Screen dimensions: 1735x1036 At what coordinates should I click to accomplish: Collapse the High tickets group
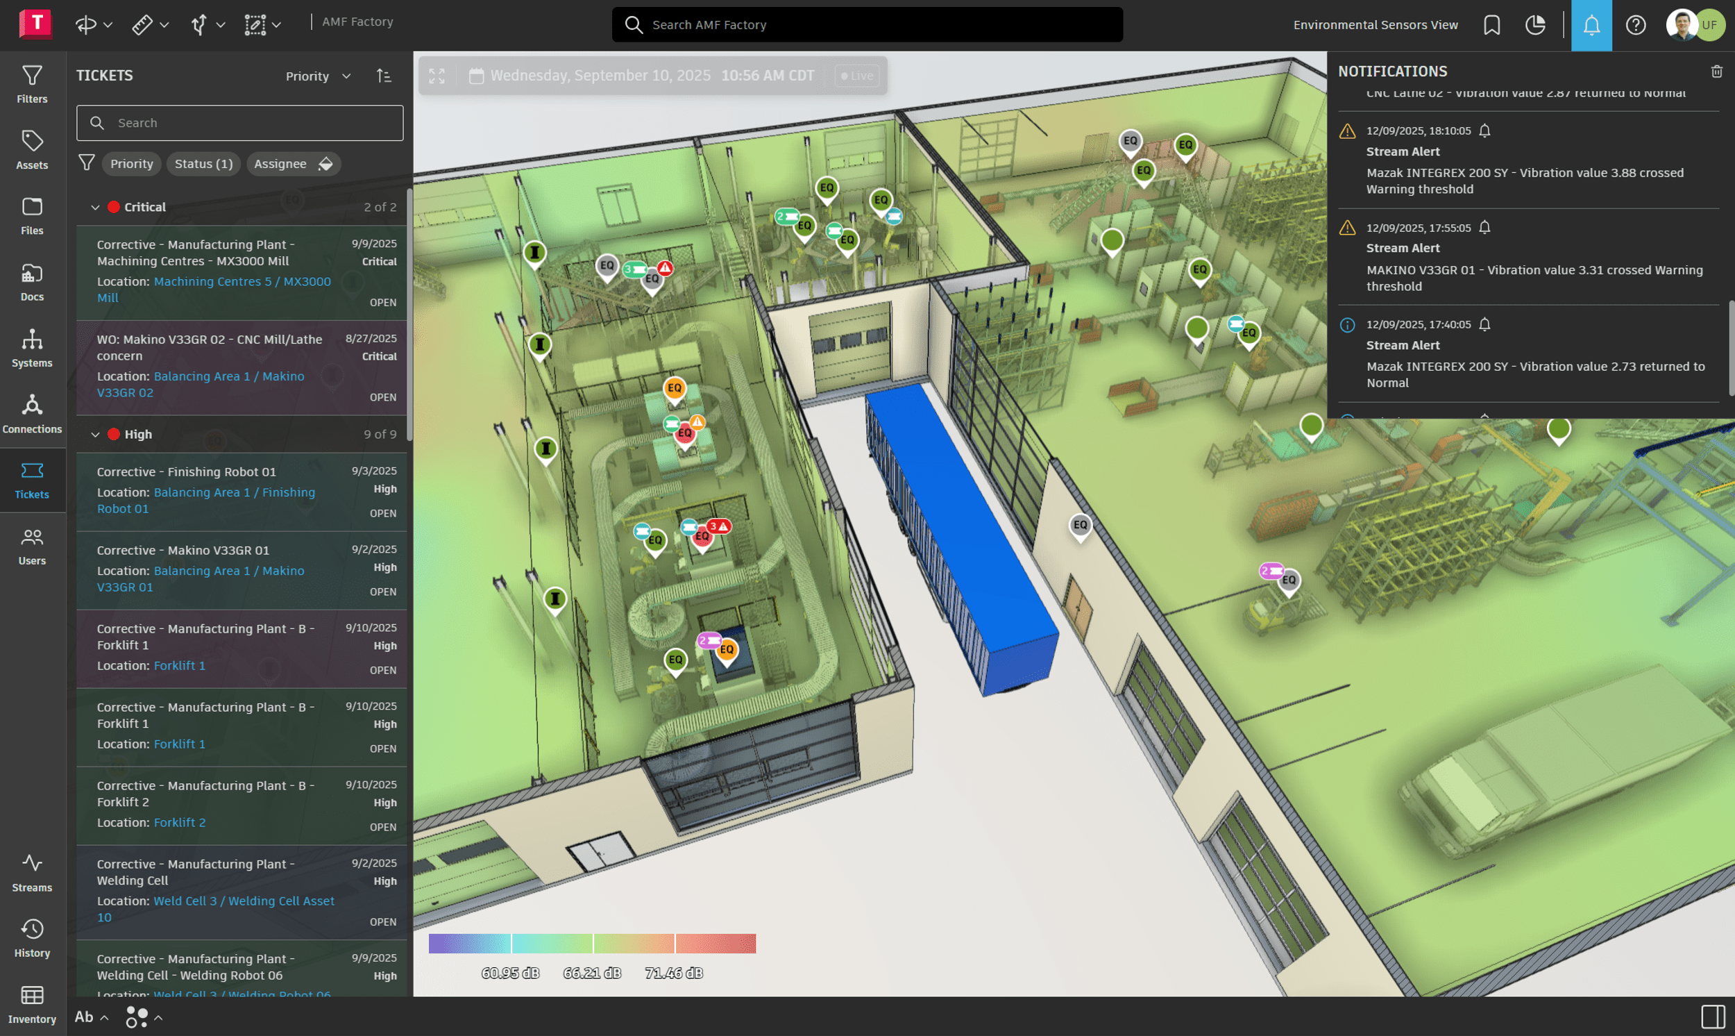96,434
